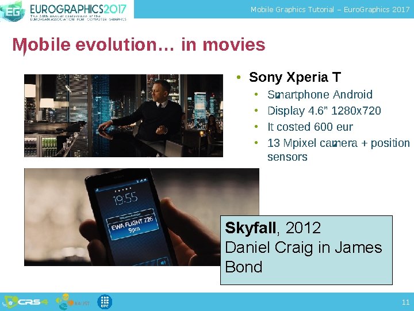Image resolution: width=414 pixels, height=311 pixels.
Task: Click the Eurographics 2017 logo
Action: point(63,11)
